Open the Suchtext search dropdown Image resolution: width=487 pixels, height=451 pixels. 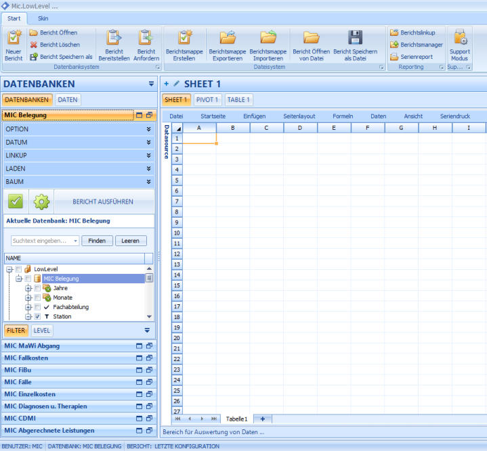coord(75,241)
